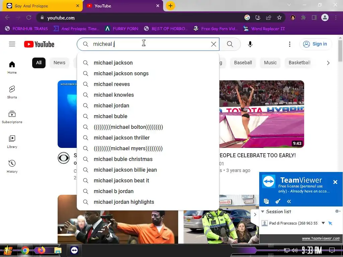Reload the page in Chrome
The width and height of the screenshot is (343, 257).
29,18
